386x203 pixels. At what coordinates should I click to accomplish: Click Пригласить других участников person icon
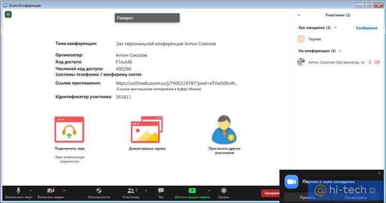(x=224, y=130)
